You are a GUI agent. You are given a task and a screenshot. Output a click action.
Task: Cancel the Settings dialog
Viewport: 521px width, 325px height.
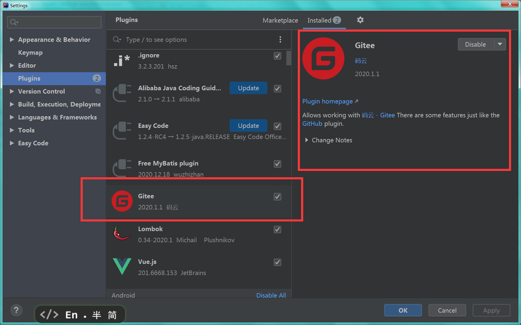[447, 310]
